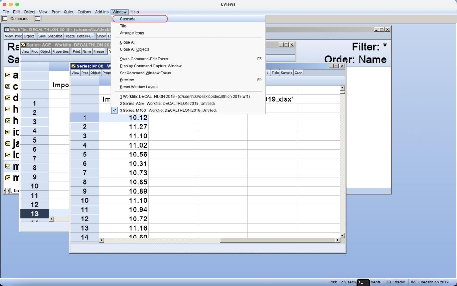Select Close All Objects menu item

pyautogui.click(x=135, y=50)
